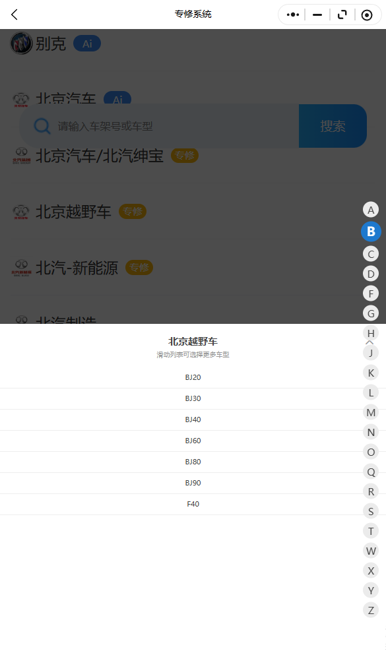Jump to index letter Z
The image size is (386, 653).
[371, 610]
